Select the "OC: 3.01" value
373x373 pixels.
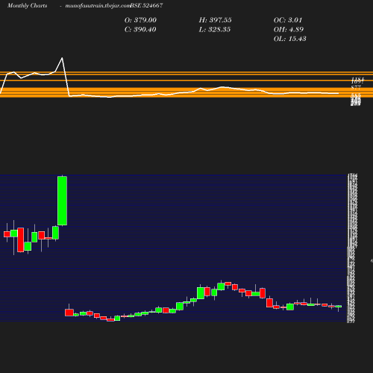(288, 20)
